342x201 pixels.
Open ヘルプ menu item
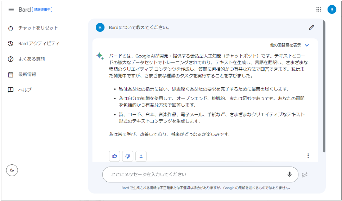point(25,90)
